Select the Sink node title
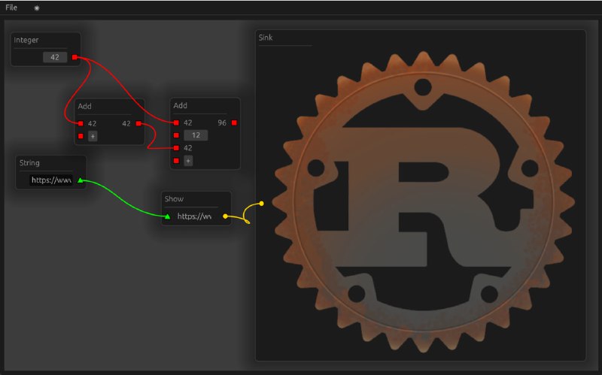 (x=266, y=38)
